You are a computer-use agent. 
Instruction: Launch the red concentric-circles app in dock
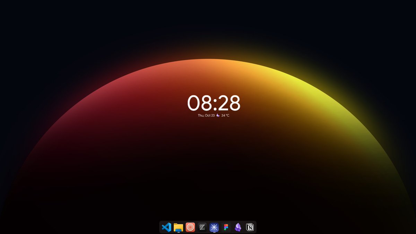[x=190, y=227]
